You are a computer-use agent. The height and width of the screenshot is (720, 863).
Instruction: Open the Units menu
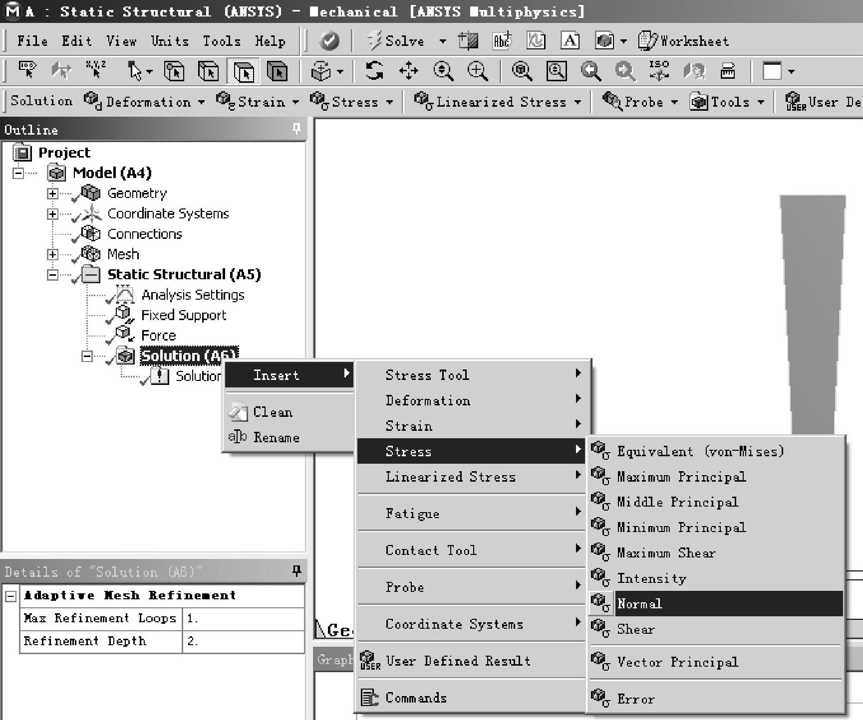[170, 41]
